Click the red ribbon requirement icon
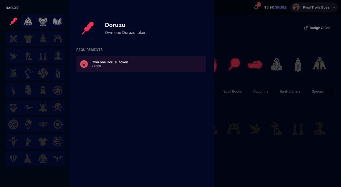Image resolution: width=341 pixels, height=187 pixels. point(84,64)
